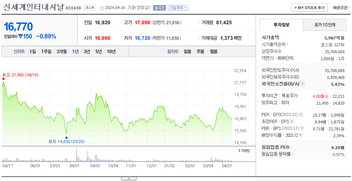Click the 08/01 date on the chart axis
The width and height of the screenshot is (352, 181).
tap(75, 166)
